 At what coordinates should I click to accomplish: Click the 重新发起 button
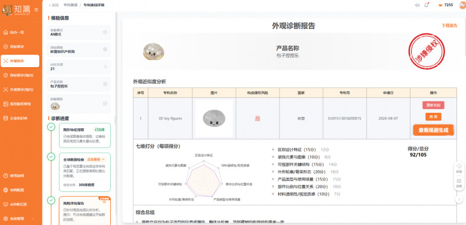coord(433,105)
